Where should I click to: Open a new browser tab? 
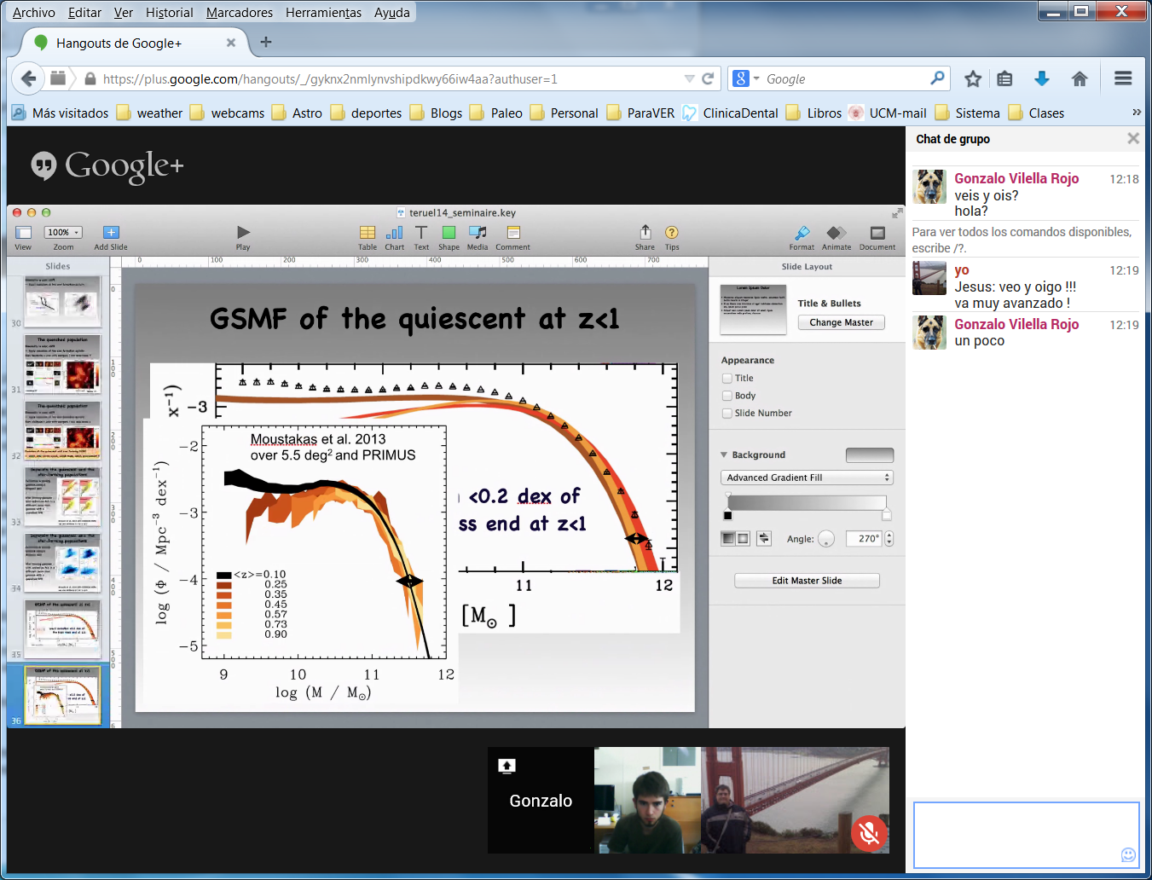pyautogui.click(x=266, y=42)
